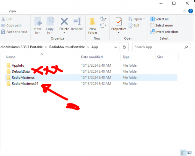Open the Copy to menu

(50, 26)
